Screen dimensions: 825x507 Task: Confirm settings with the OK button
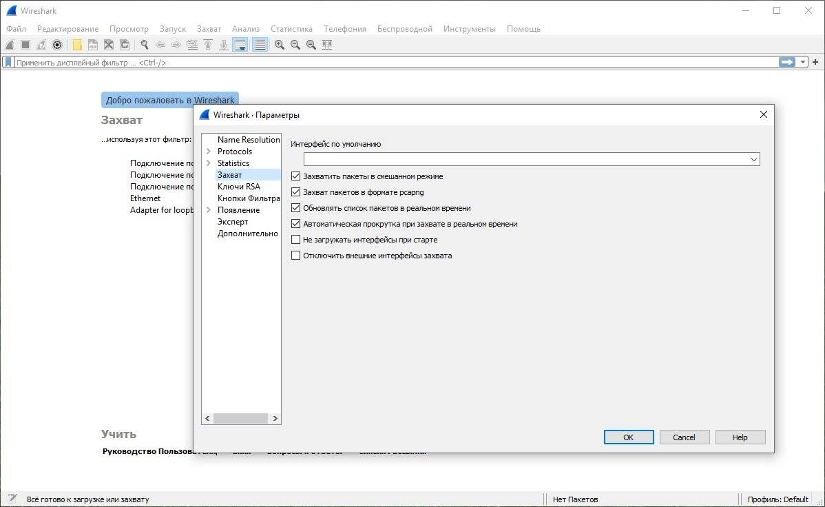pos(629,437)
